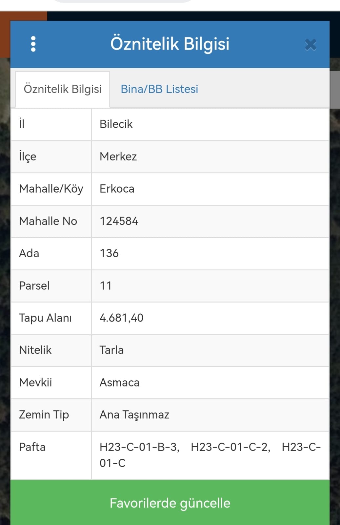Select Tapu Alanı value 4.681,40
This screenshot has height=525, width=340.
pos(122,318)
